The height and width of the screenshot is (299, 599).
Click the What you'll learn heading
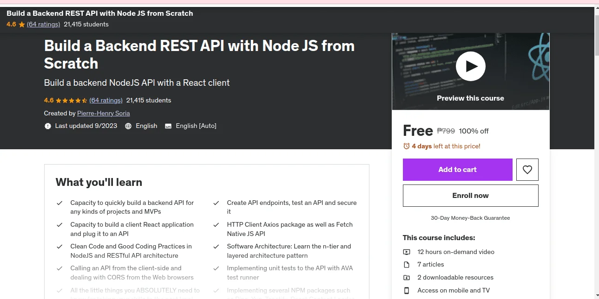[99, 182]
